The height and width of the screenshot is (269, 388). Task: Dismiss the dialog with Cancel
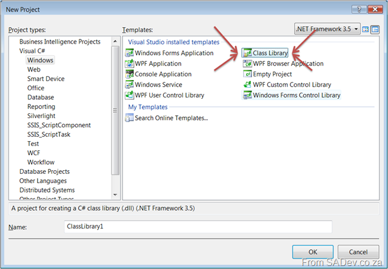[x=358, y=252]
